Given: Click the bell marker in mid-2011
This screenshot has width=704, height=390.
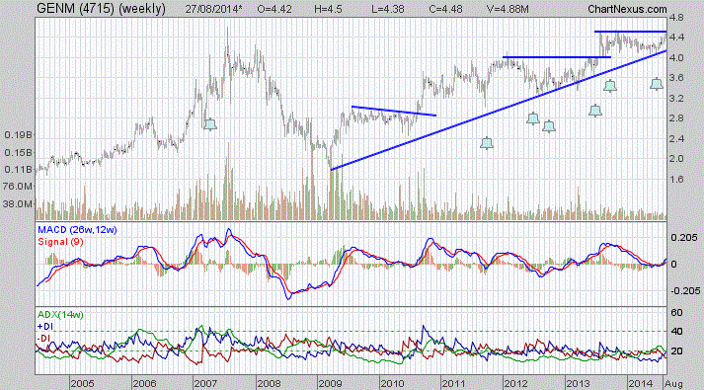Looking at the screenshot, I should tap(487, 143).
